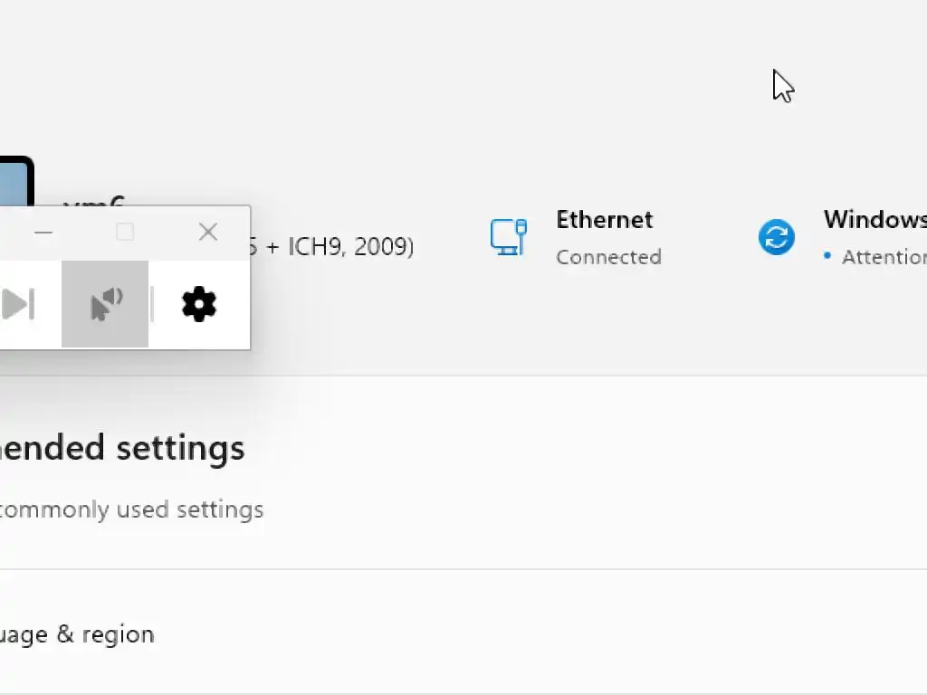Click the vm6 device name text
This screenshot has width=927, height=695.
coord(94,201)
